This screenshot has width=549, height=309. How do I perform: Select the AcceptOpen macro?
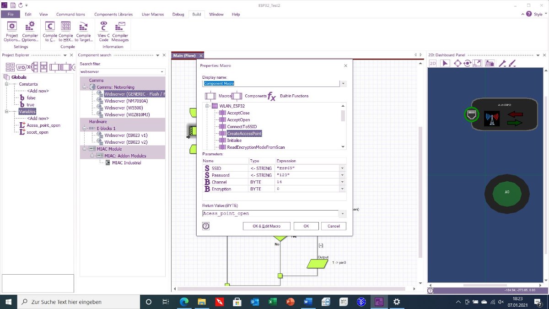click(x=238, y=120)
